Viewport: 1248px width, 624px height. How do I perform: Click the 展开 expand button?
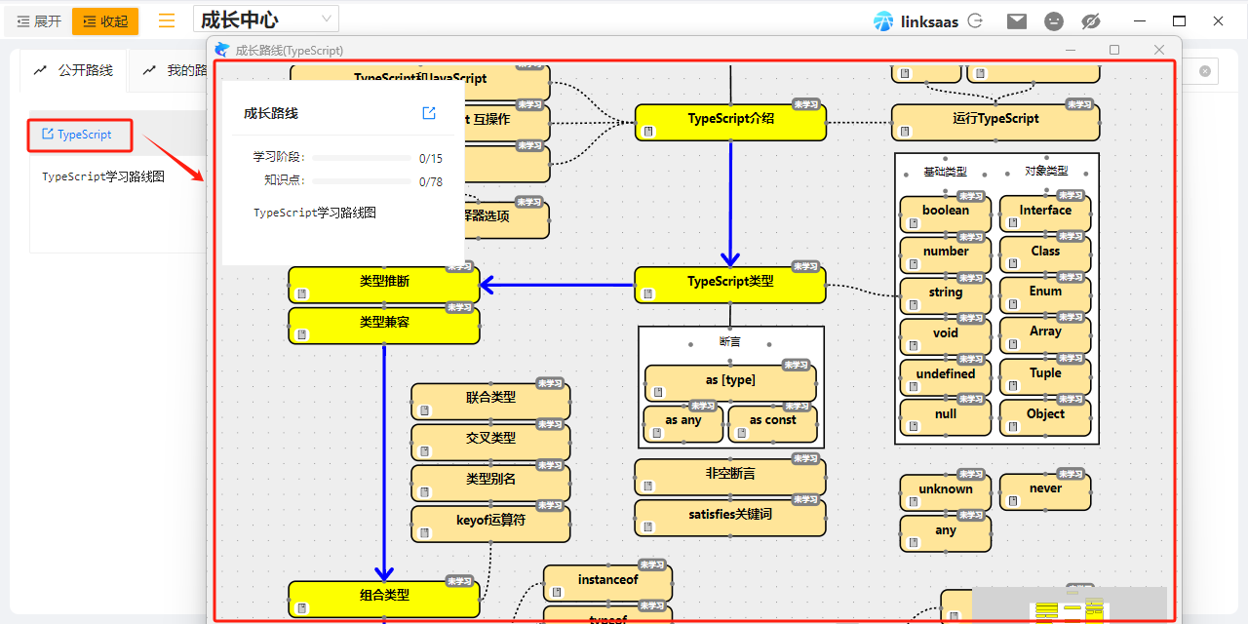tap(39, 21)
